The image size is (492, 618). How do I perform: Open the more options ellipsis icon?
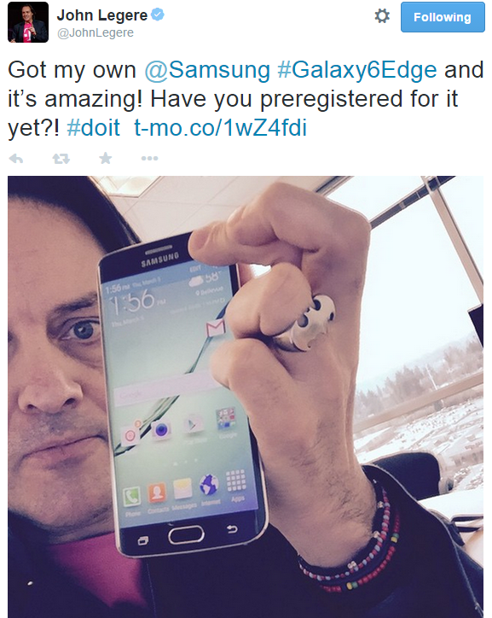(149, 159)
